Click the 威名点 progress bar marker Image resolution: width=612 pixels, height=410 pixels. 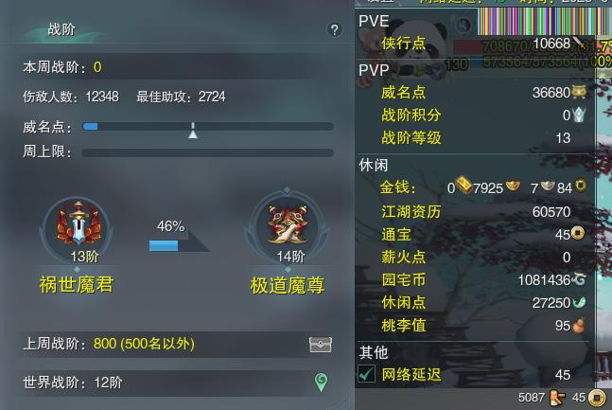pos(193,131)
